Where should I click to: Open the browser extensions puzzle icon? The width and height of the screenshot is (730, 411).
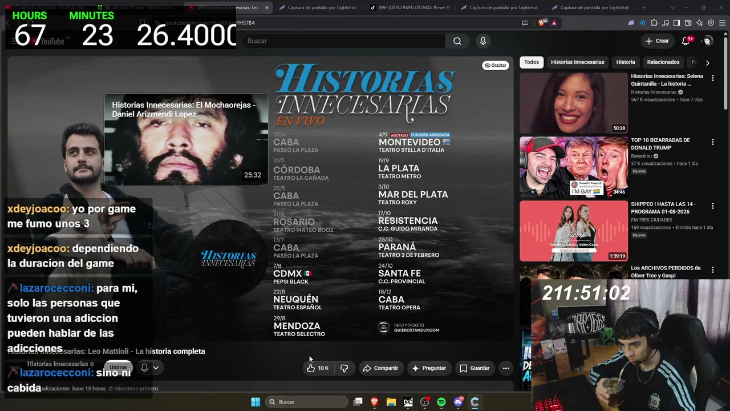tap(654, 23)
